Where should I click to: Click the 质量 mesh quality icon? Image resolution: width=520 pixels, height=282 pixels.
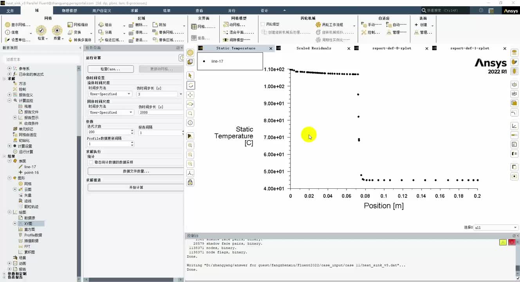tap(57, 30)
